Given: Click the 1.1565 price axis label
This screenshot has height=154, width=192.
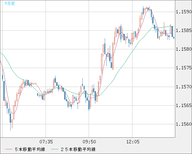Looking at the screenshot, I should coord(184,105).
